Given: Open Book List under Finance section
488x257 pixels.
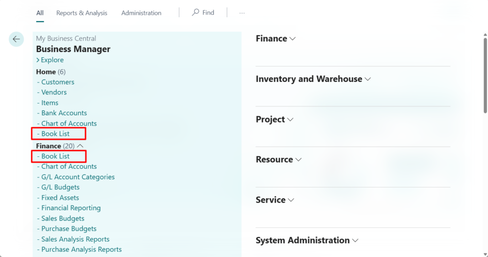Looking at the screenshot, I should [55, 156].
